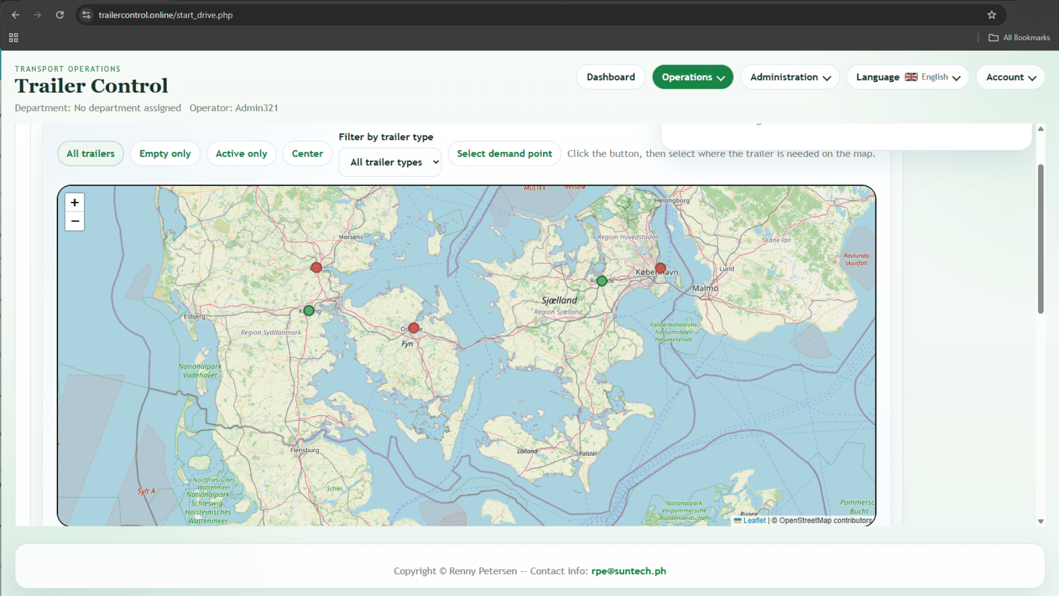
Task: Expand the Account menu
Action: click(x=1010, y=77)
